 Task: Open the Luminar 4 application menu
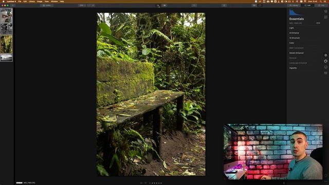tap(11, 2)
